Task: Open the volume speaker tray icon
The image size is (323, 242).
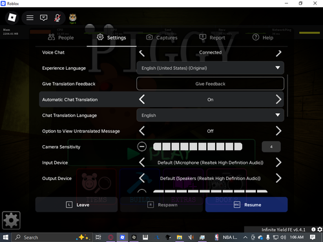Action: click(x=283, y=237)
